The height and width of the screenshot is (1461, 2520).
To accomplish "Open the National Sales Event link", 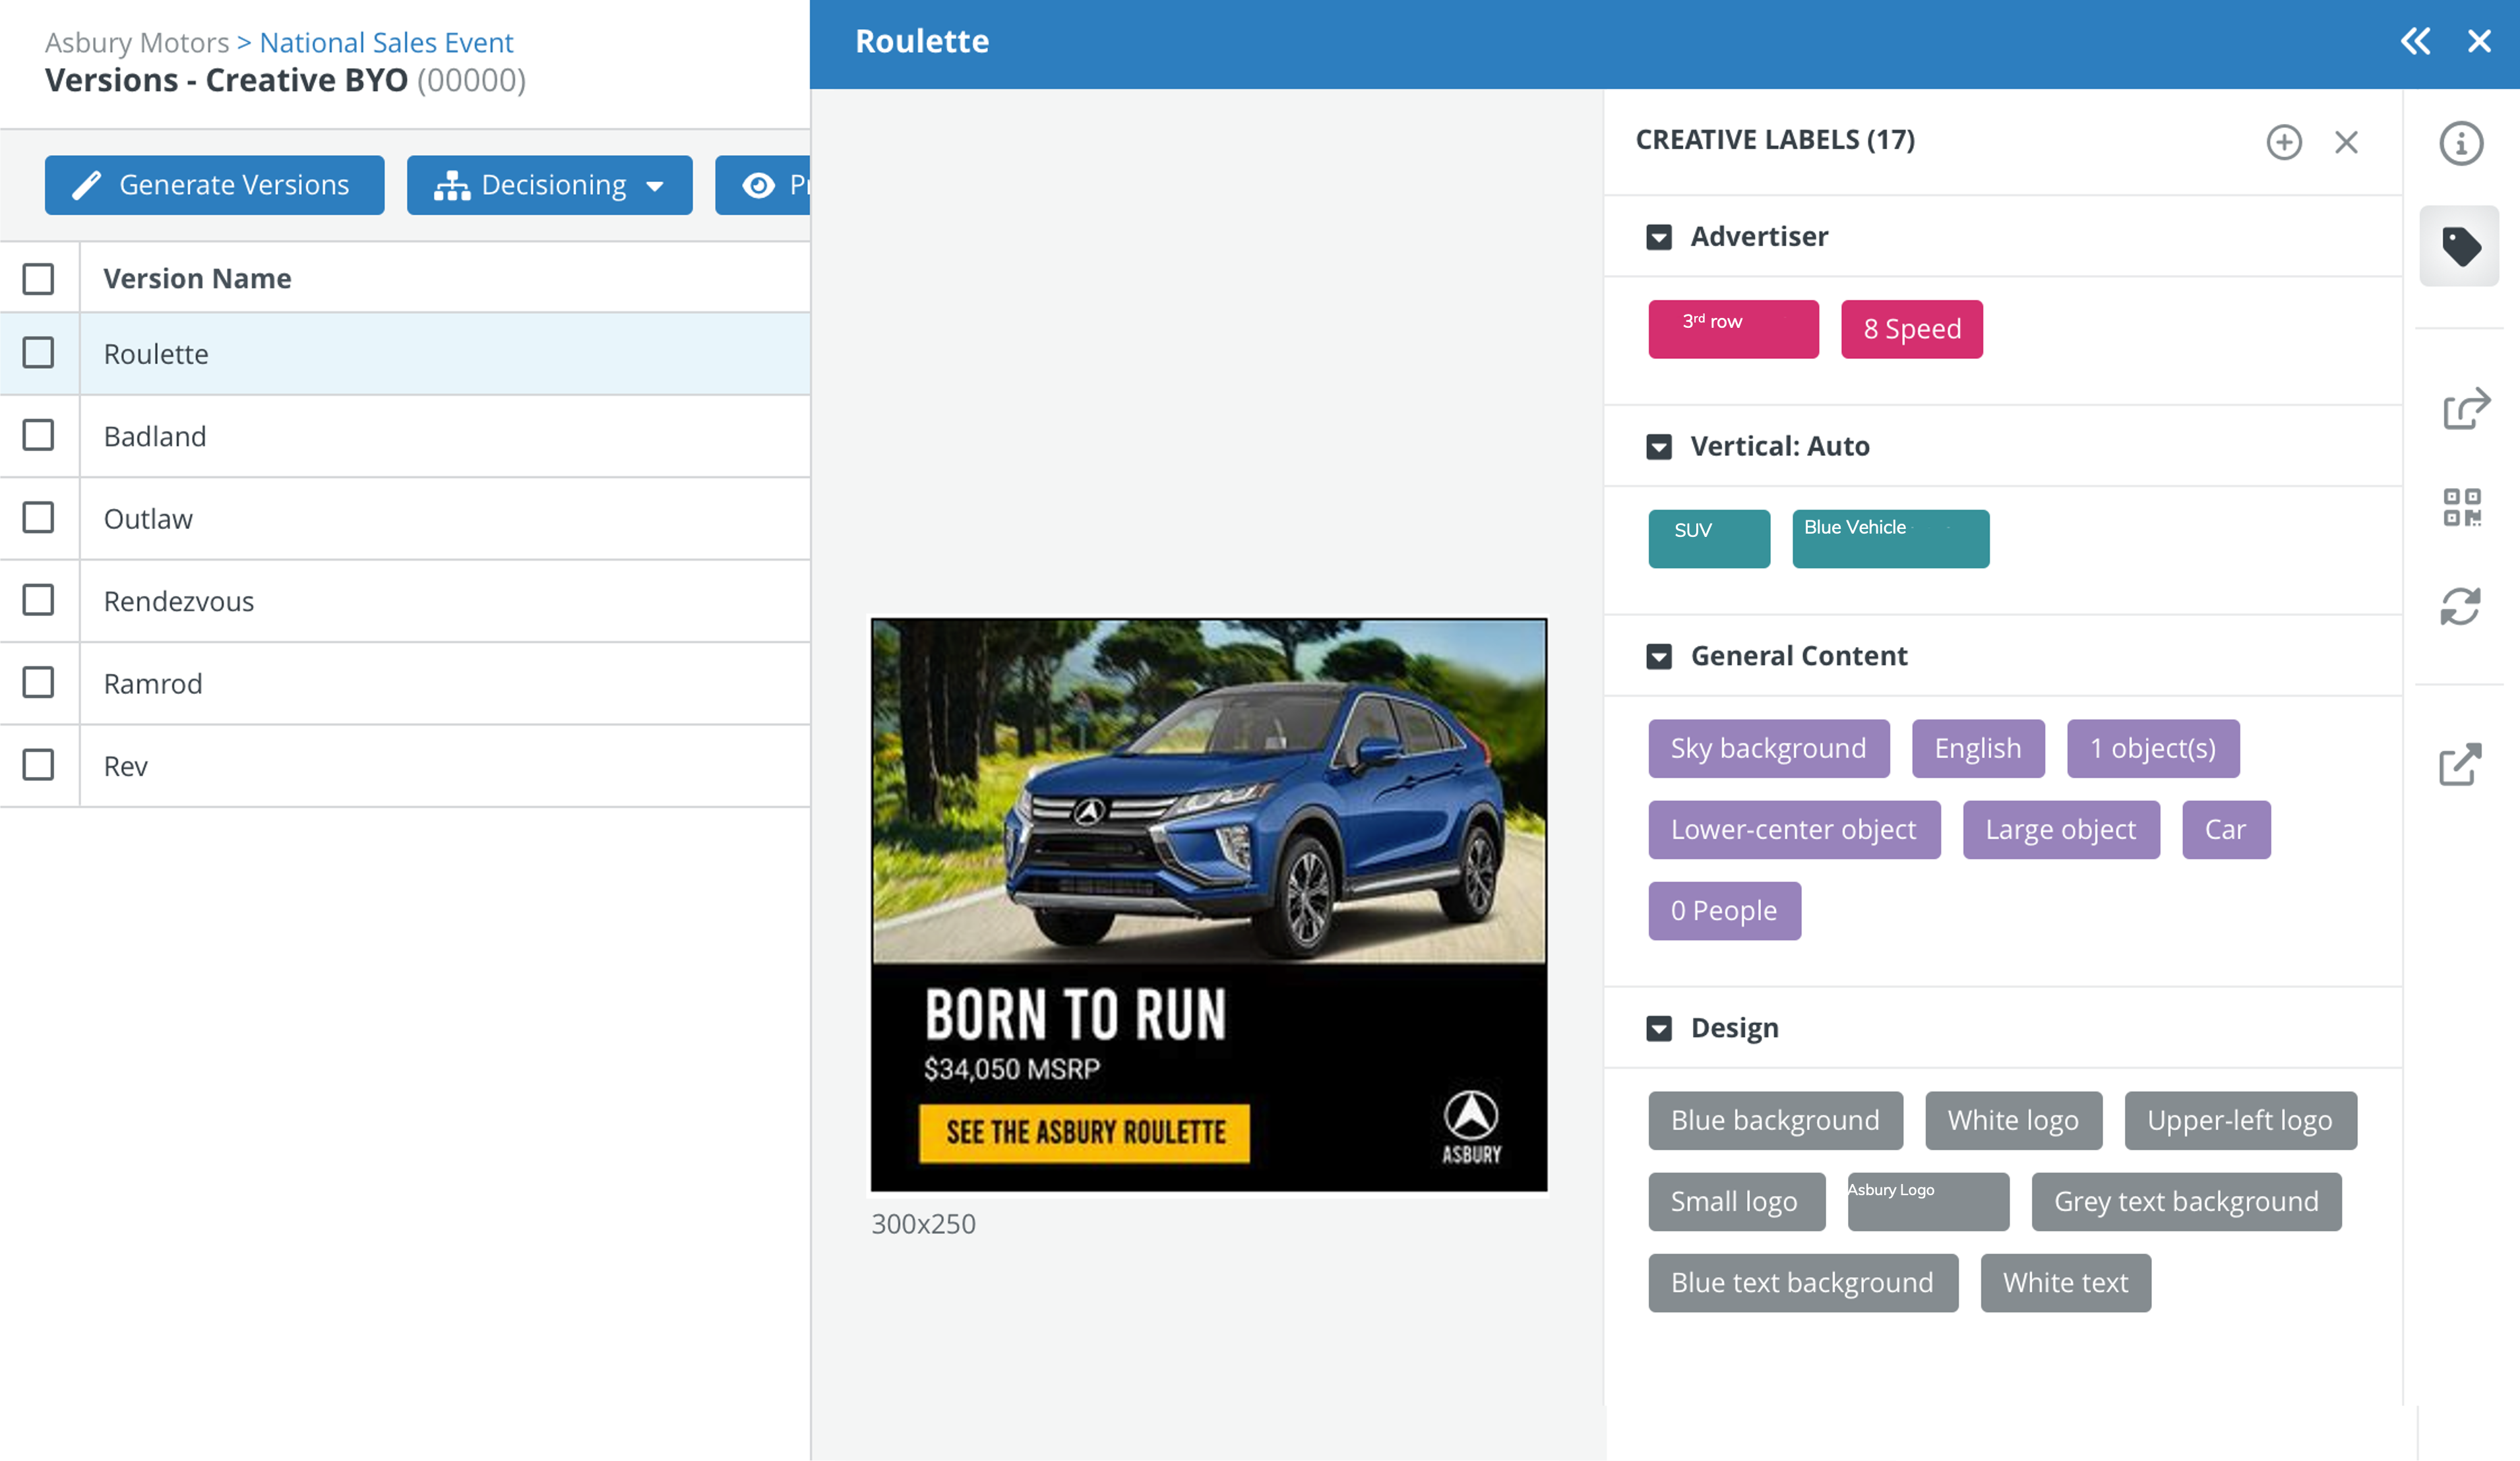I will point(386,42).
